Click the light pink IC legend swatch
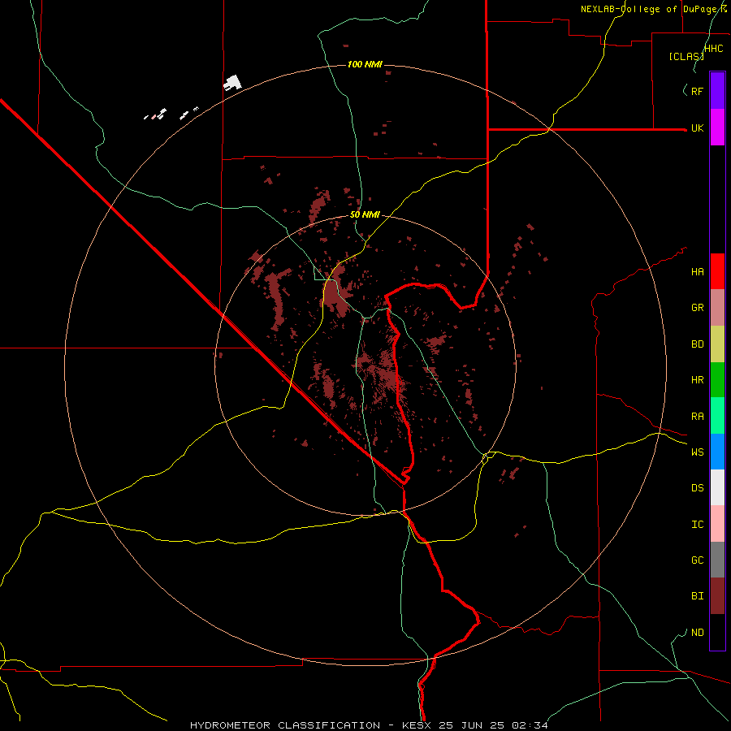The width and height of the screenshot is (731, 731). pos(717,524)
